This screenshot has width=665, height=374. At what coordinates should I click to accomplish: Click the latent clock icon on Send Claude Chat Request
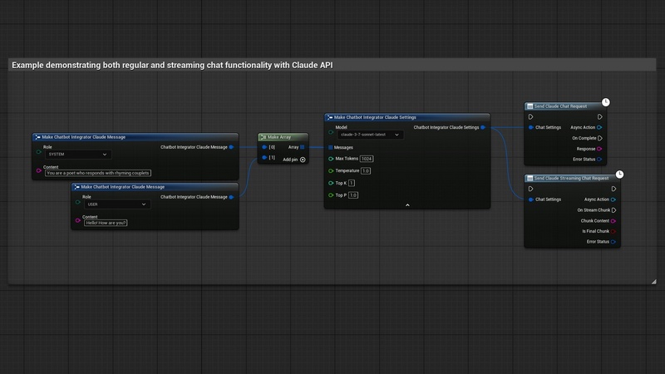coord(606,101)
